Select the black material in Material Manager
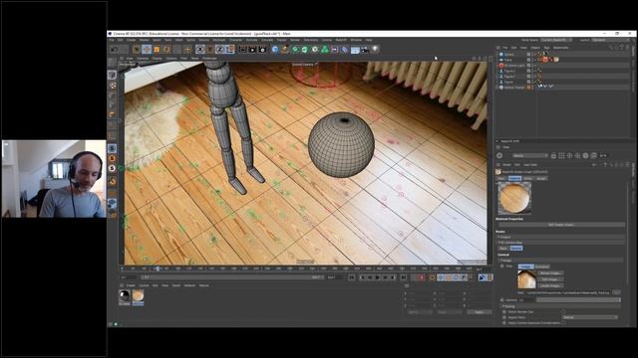Image resolution: width=638 pixels, height=358 pixels. coord(125,296)
